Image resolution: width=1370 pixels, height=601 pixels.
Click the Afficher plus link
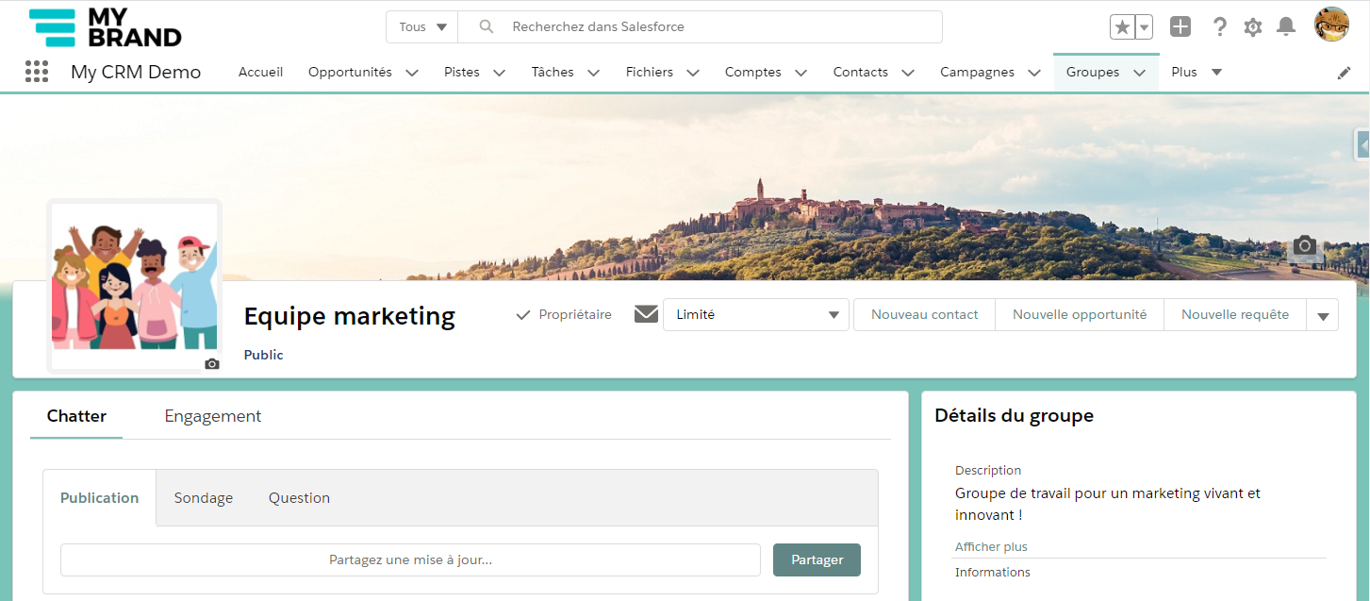pos(991,547)
